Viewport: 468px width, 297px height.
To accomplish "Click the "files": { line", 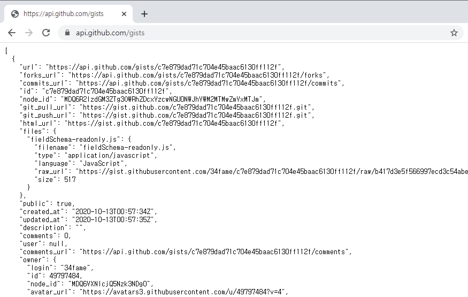I will pos(38,131).
